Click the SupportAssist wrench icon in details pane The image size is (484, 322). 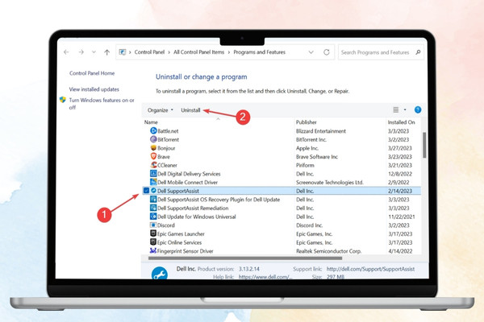pyautogui.click(x=160, y=273)
